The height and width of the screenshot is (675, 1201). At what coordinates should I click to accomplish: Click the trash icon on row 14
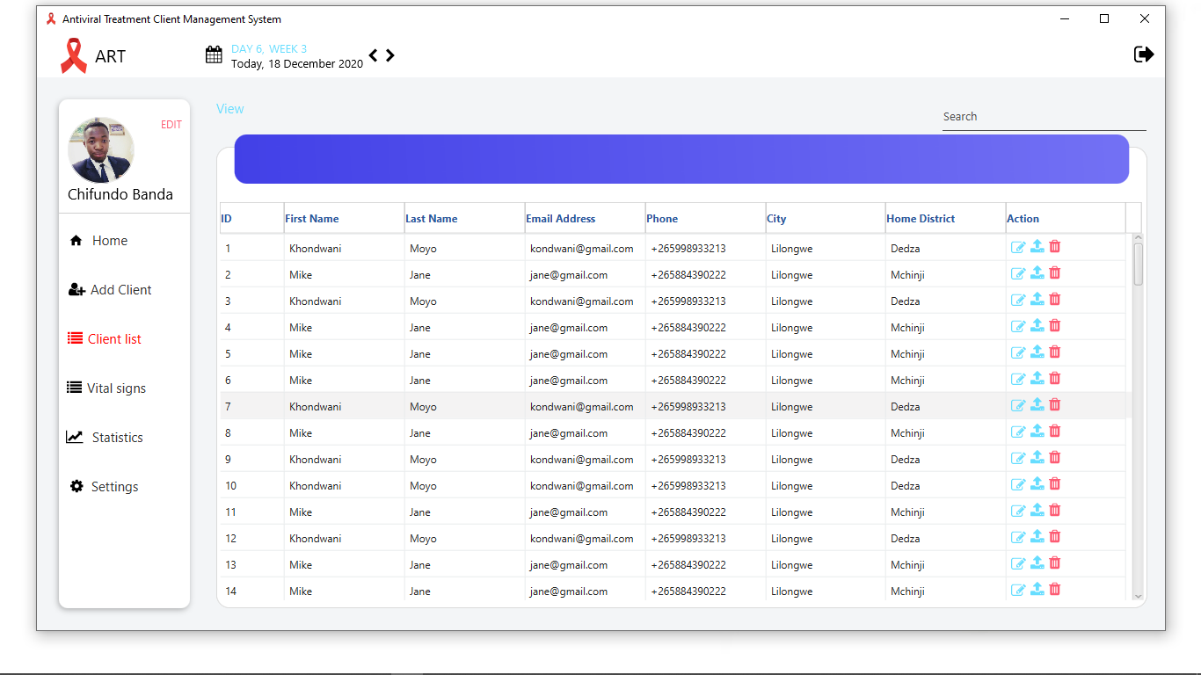[1054, 589]
